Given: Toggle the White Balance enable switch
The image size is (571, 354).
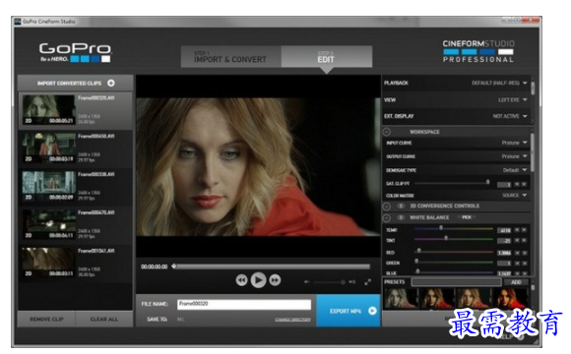Looking at the screenshot, I should pos(401,217).
